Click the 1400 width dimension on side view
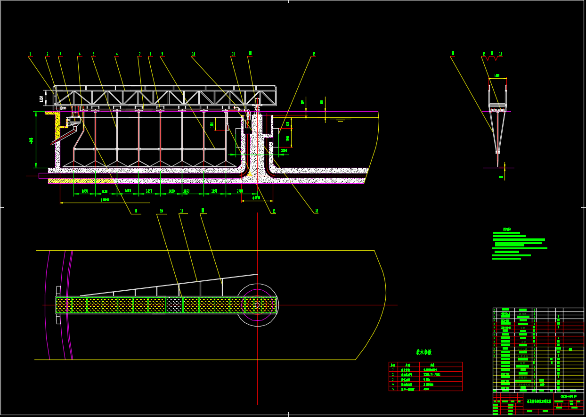Screen dimensions: 586x417 497,75
